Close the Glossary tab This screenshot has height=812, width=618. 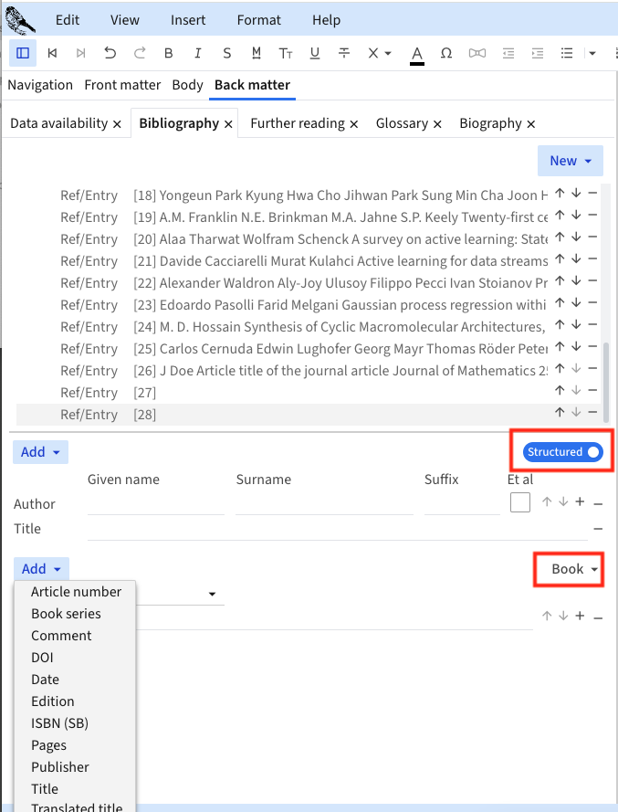tap(438, 124)
